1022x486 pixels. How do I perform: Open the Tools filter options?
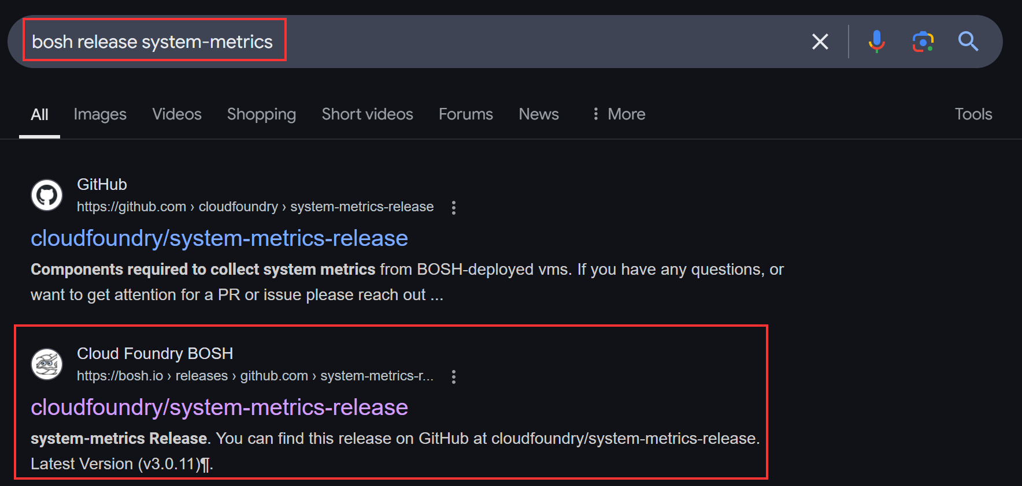(x=973, y=114)
